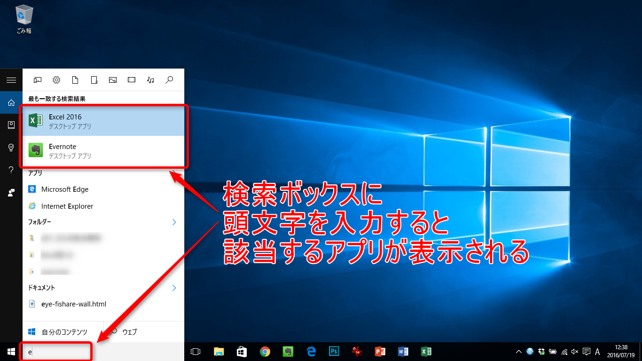Screen dimensions: 642x361
Task: Filter search results by Folders
Action: coord(94,80)
